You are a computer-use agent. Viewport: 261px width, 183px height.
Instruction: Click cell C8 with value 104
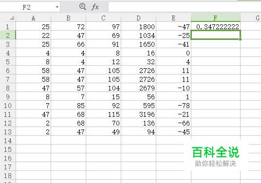coord(104,88)
